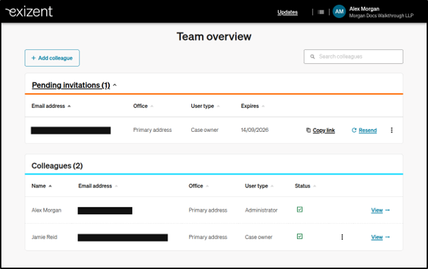The image size is (428, 269).
Task: Select the 14/09/2026 expiry date
Action: point(254,130)
